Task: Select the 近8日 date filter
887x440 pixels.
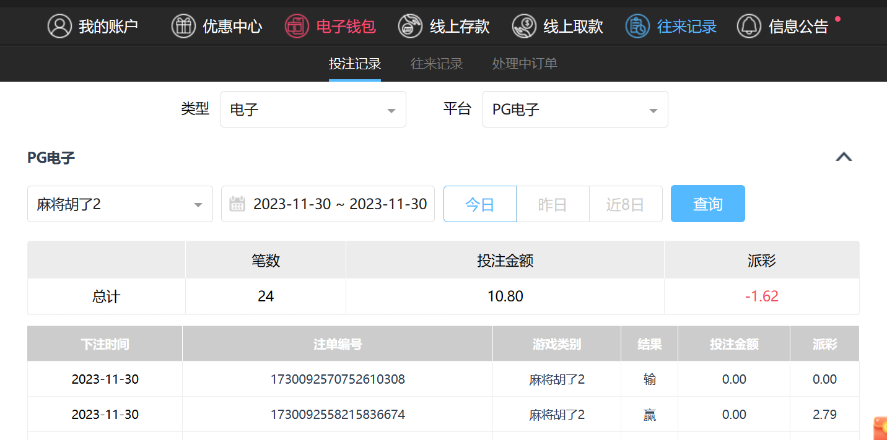Action: point(626,204)
